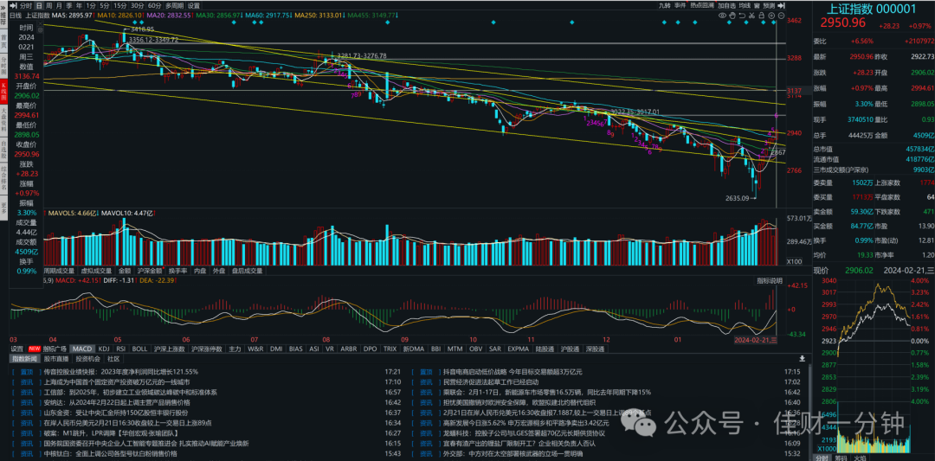
Task: Switch to 60分 minute chart
Action: tap(154, 5)
